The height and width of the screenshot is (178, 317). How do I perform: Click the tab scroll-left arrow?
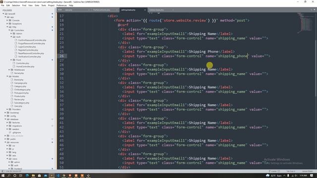[x=59, y=10]
